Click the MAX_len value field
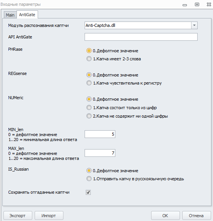The height and width of the screenshot is (221, 213). coord(100,153)
